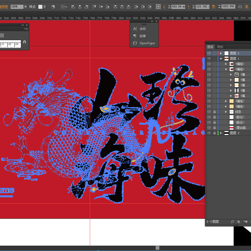Screen dimensions: 251x251
Task: Toggle visibility of the 线条 sublayer
Action: pos(209,112)
